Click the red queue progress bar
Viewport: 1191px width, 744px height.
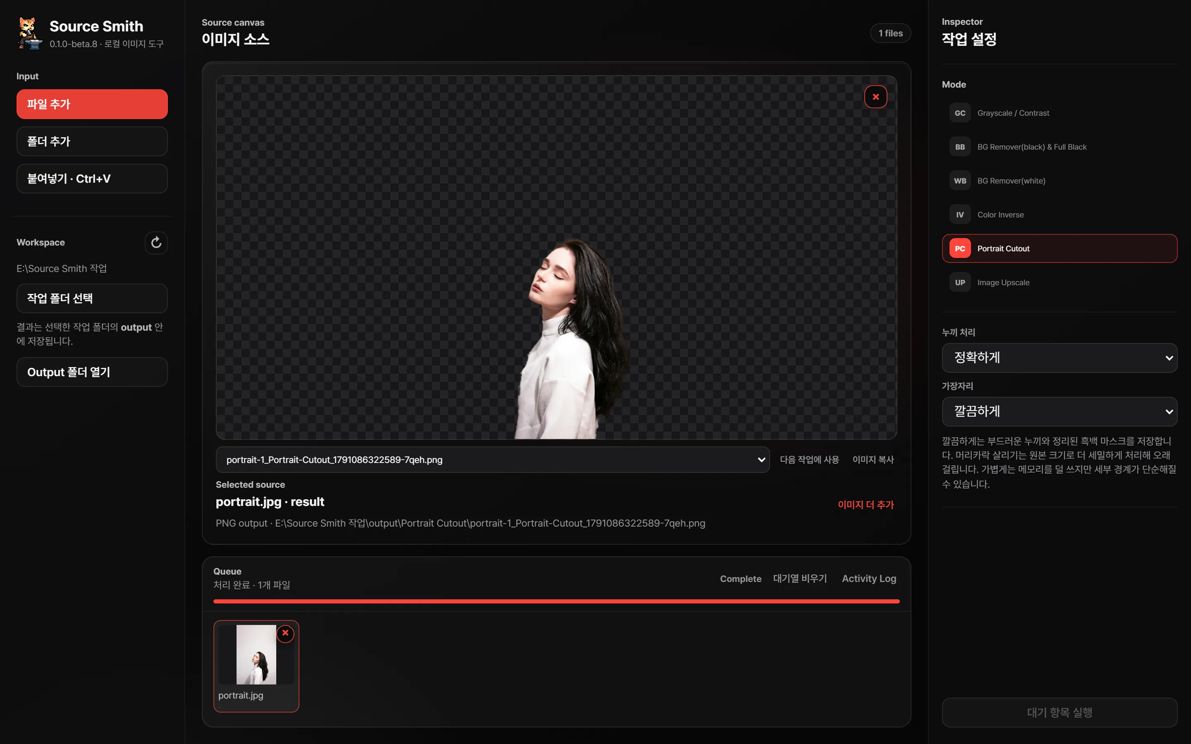[556, 601]
